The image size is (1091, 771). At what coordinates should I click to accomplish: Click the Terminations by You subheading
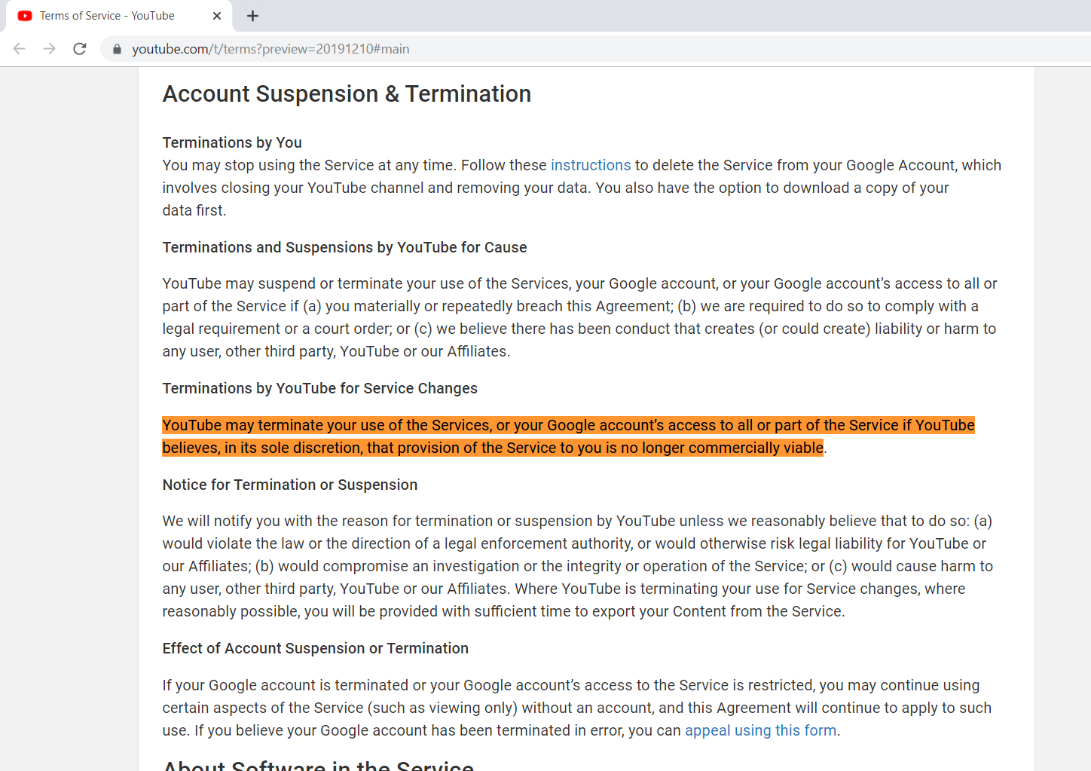pos(232,142)
